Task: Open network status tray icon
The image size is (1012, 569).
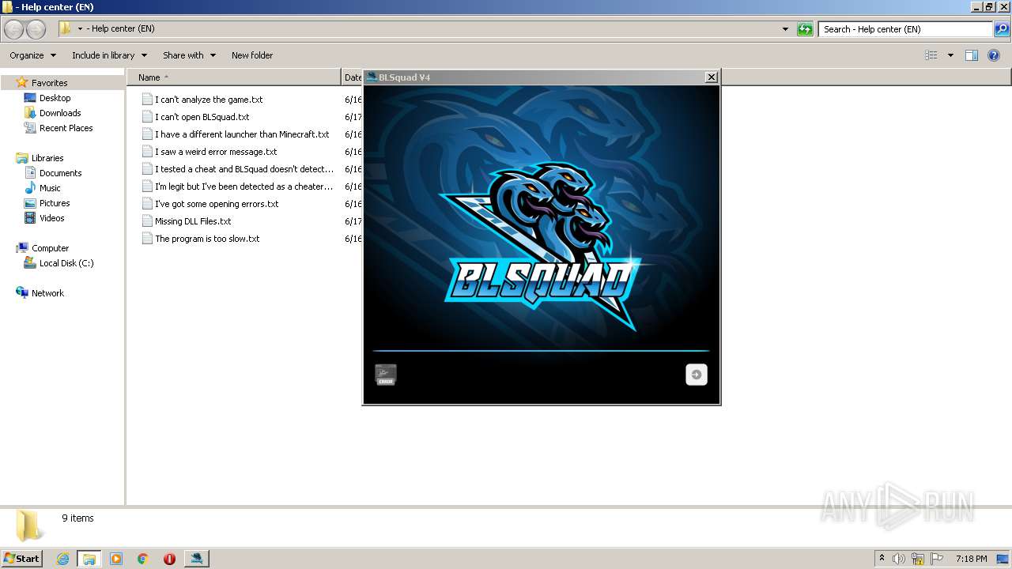Action: 918,559
